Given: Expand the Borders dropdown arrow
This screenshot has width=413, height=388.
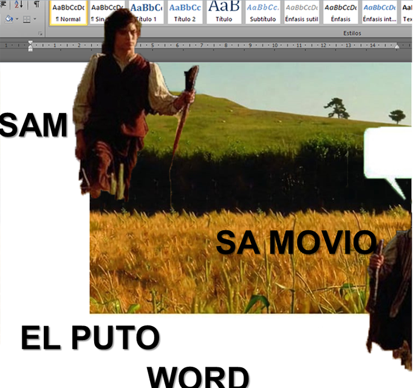Looking at the screenshot, I should (35, 19).
